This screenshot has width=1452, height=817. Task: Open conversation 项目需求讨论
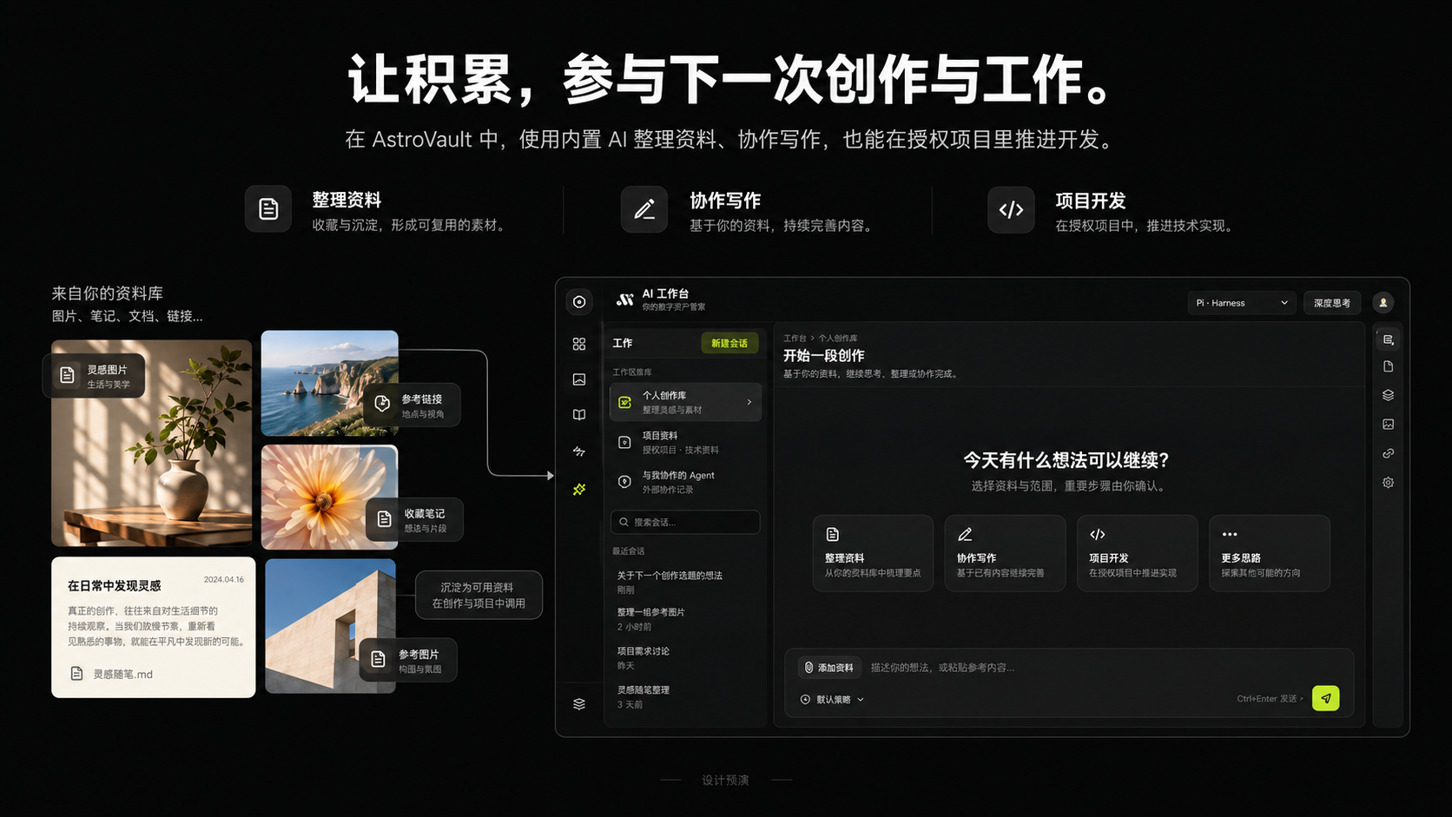[685, 657]
